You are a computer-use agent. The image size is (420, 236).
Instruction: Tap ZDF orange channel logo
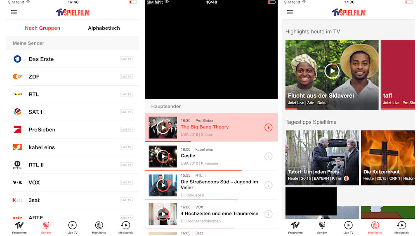[x=17, y=77]
